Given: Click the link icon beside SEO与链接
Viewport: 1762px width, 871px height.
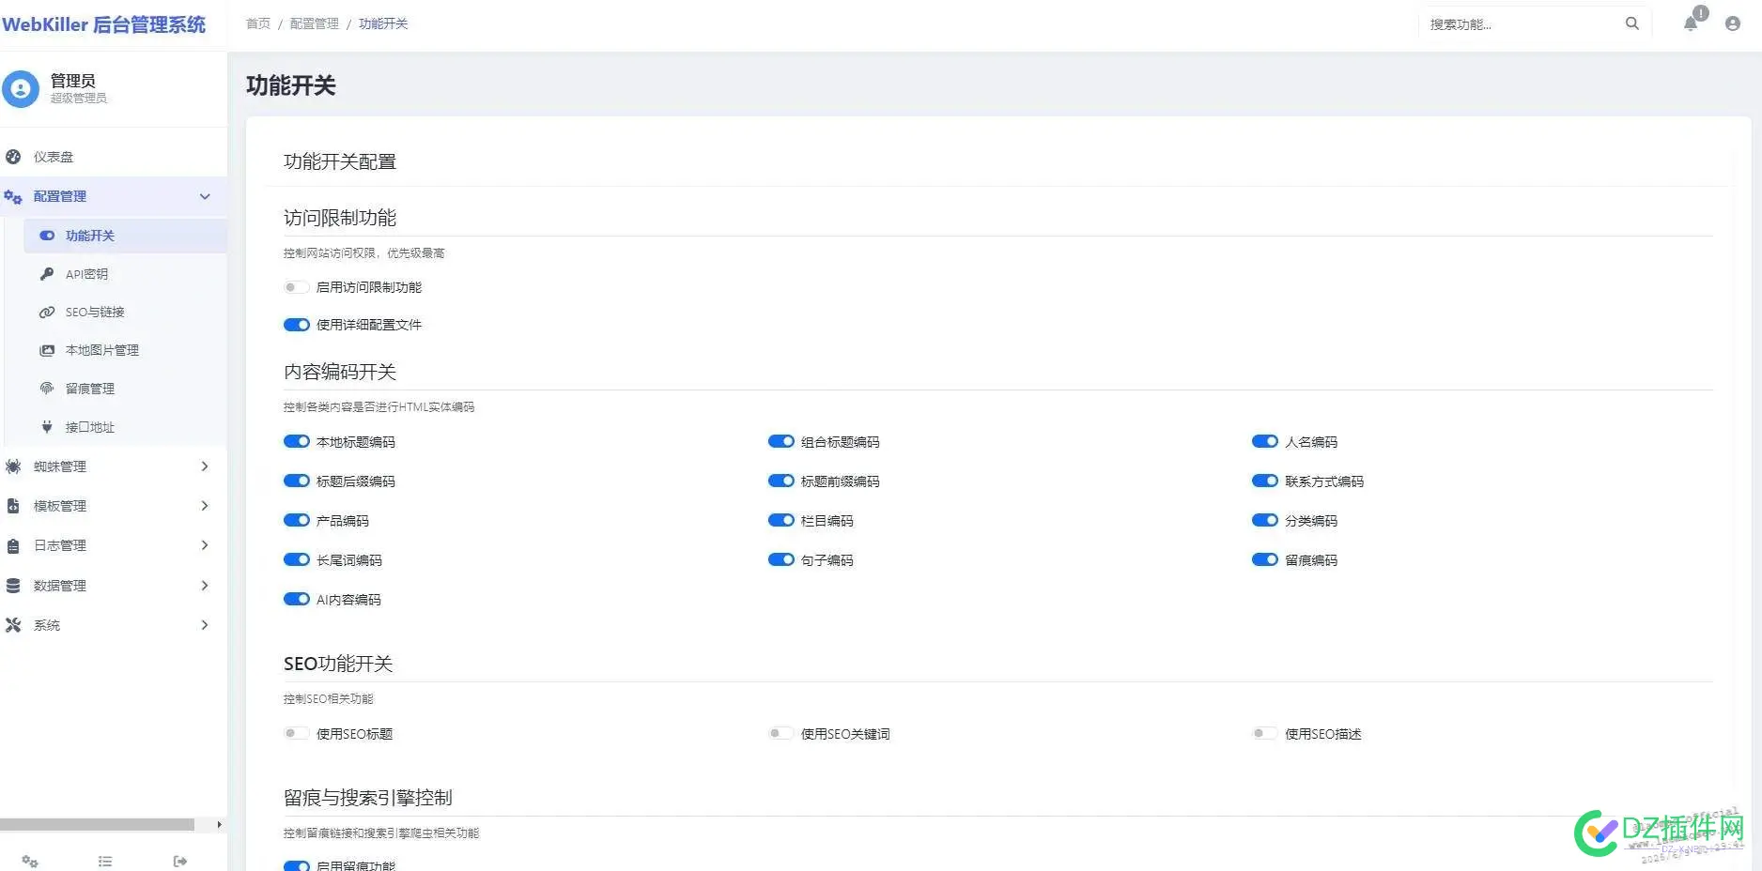Looking at the screenshot, I should point(47,313).
